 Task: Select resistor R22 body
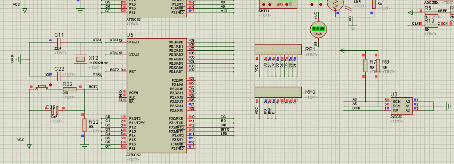84,125
